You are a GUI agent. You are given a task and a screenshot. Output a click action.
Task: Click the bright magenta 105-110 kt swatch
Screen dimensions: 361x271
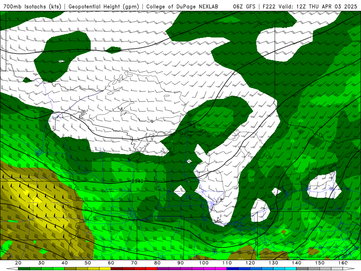(x=221, y=269)
